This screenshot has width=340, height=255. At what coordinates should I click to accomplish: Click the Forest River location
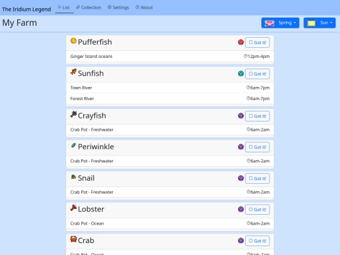coord(82,98)
